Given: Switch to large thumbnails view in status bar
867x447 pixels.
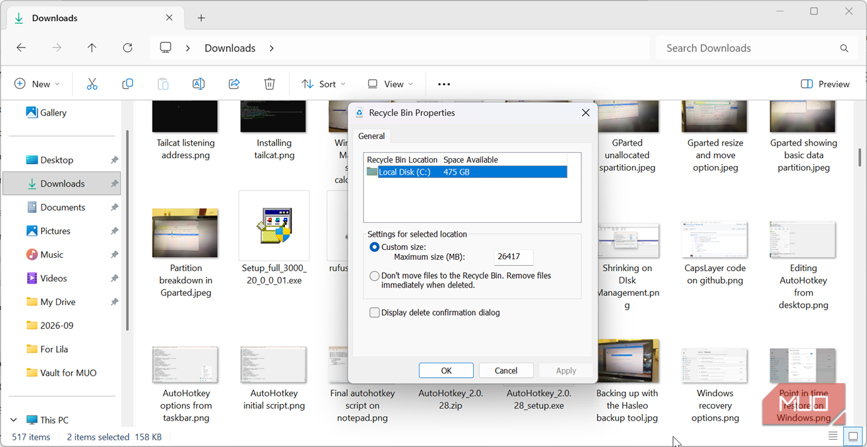Looking at the screenshot, I should pyautogui.click(x=853, y=436).
